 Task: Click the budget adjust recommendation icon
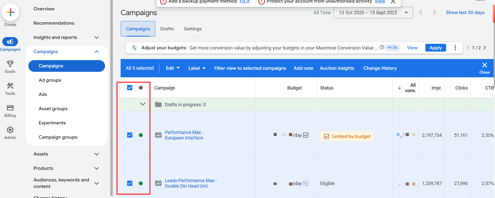(134, 48)
